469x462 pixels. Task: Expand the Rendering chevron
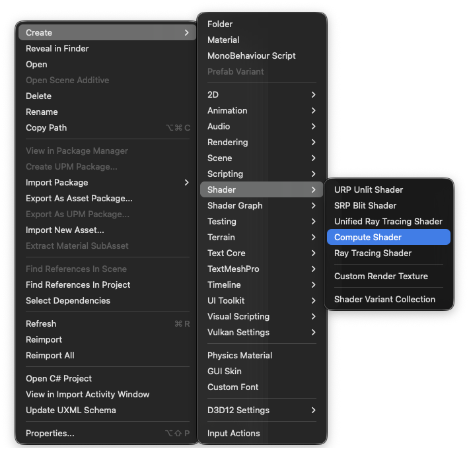(313, 142)
